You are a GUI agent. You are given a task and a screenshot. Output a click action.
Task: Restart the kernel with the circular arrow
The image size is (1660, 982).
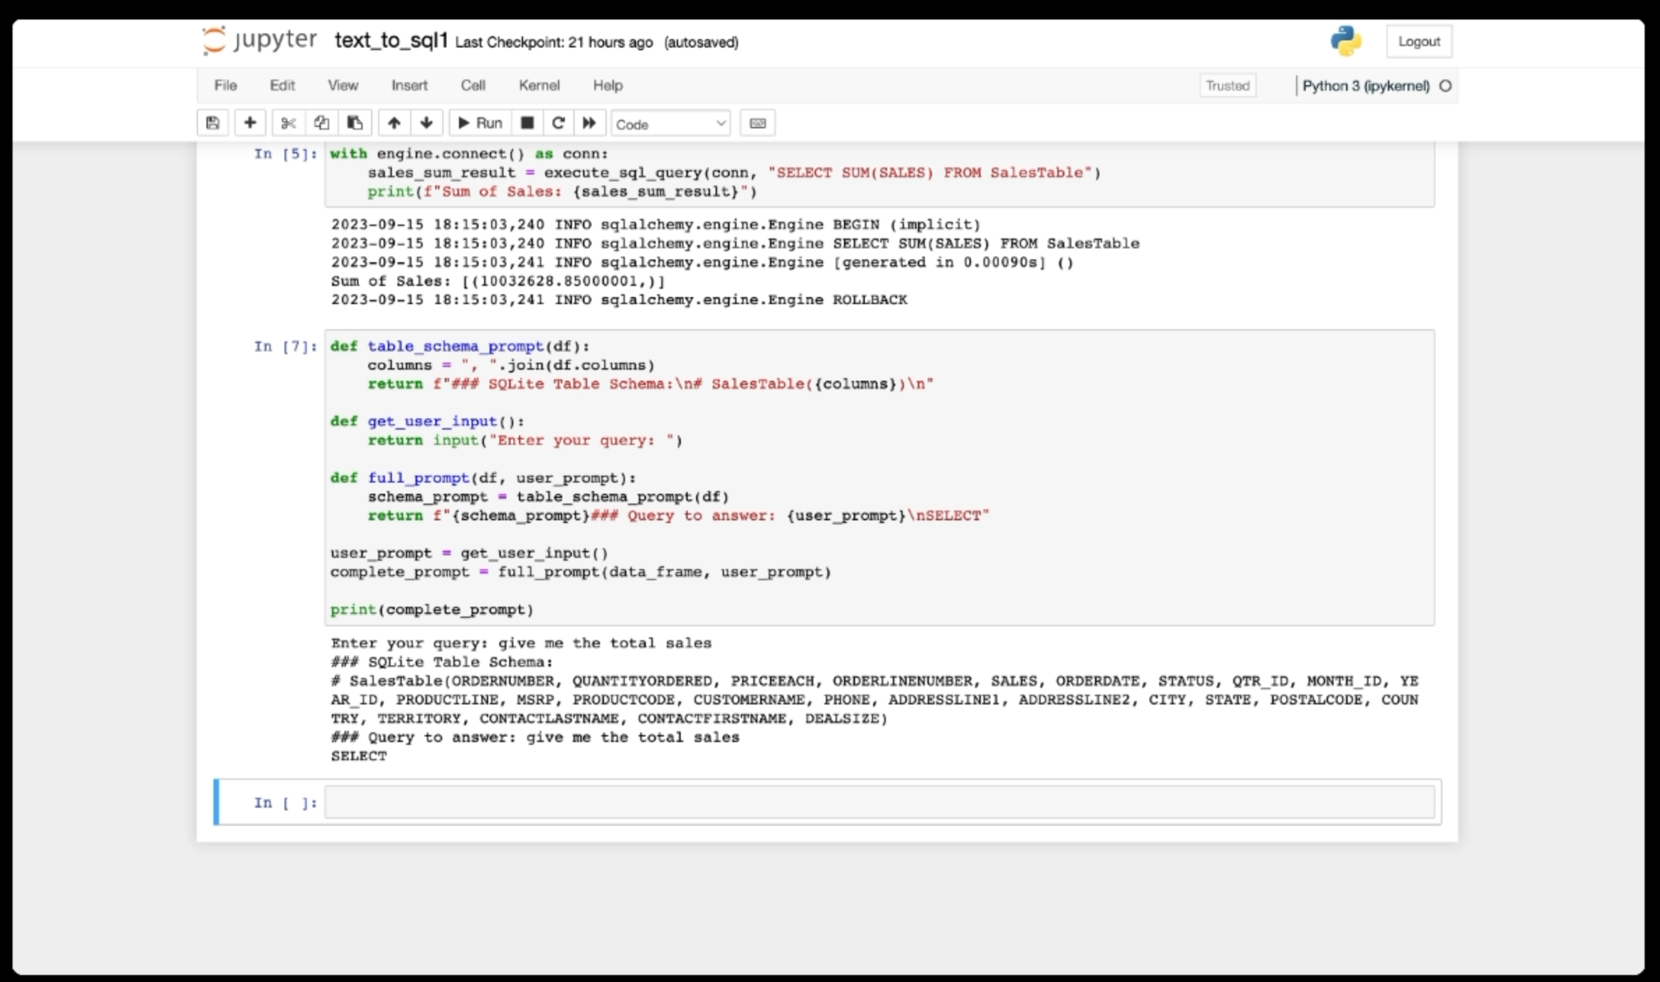(x=558, y=123)
